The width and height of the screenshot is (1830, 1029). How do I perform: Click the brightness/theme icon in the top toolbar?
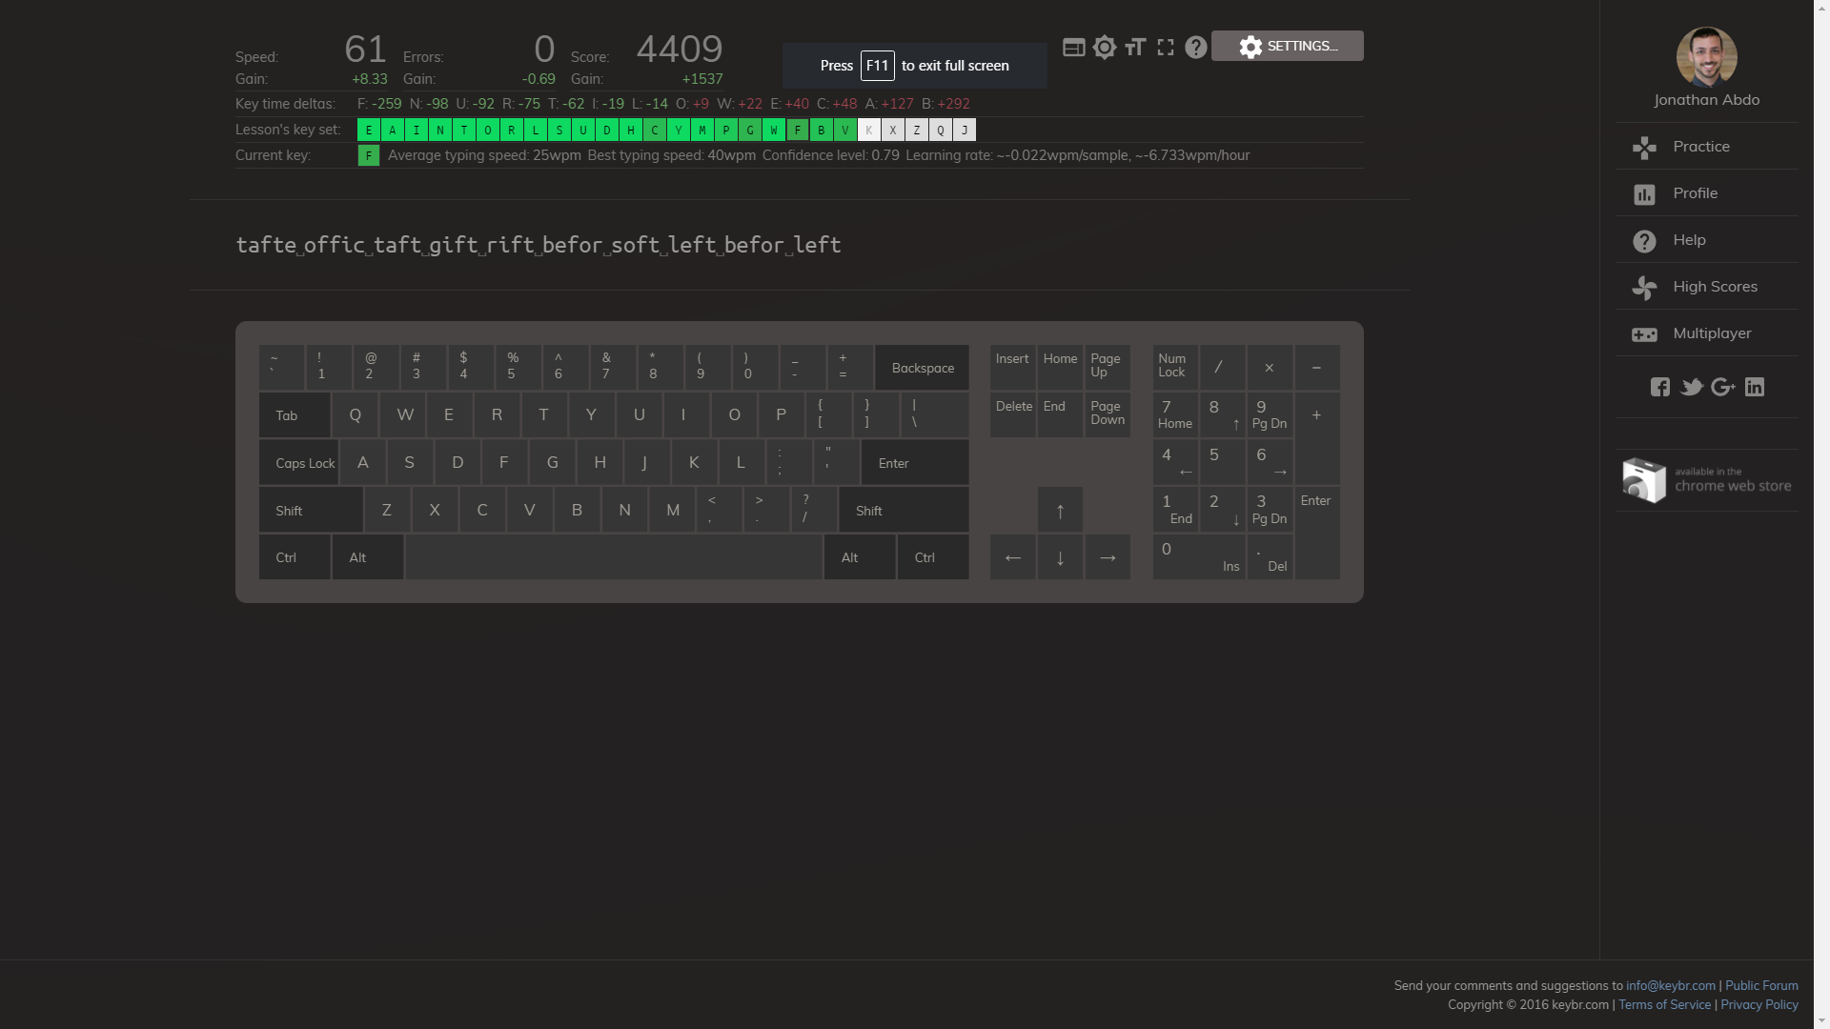tap(1104, 47)
